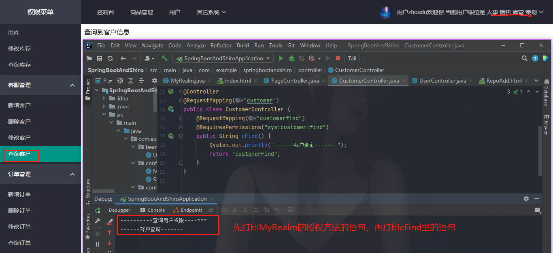Click the Rerun icon in Debug panel

98,210
